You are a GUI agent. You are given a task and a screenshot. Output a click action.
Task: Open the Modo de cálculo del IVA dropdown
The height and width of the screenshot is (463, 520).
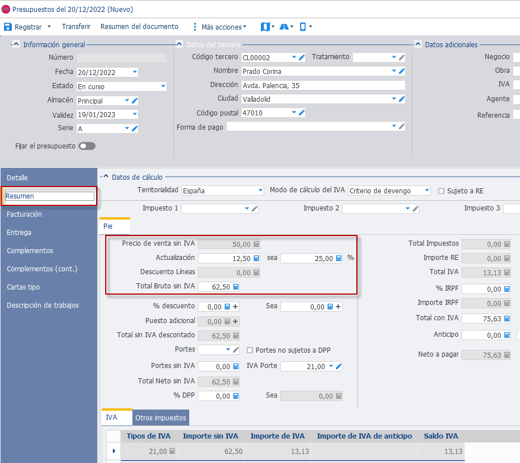[427, 191]
